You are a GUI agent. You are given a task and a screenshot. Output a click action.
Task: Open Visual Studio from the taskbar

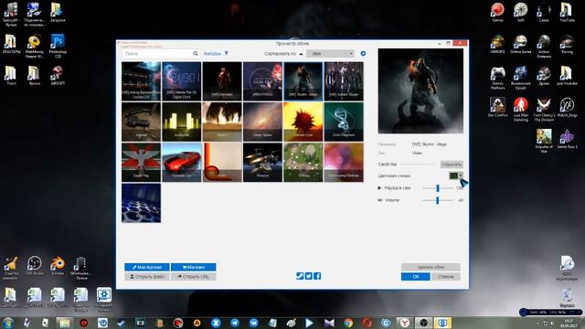point(329,323)
